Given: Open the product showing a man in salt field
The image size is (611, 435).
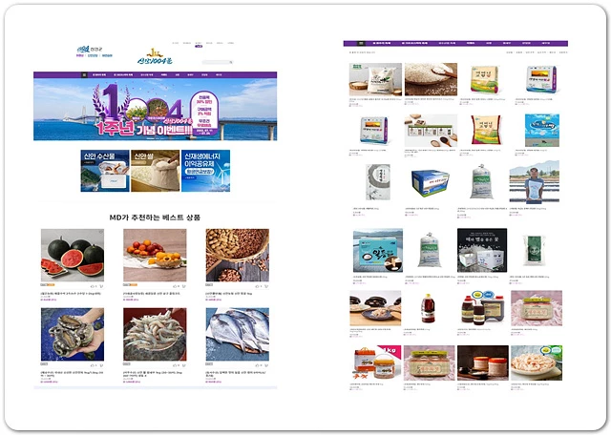Looking at the screenshot, I should 535,184.
